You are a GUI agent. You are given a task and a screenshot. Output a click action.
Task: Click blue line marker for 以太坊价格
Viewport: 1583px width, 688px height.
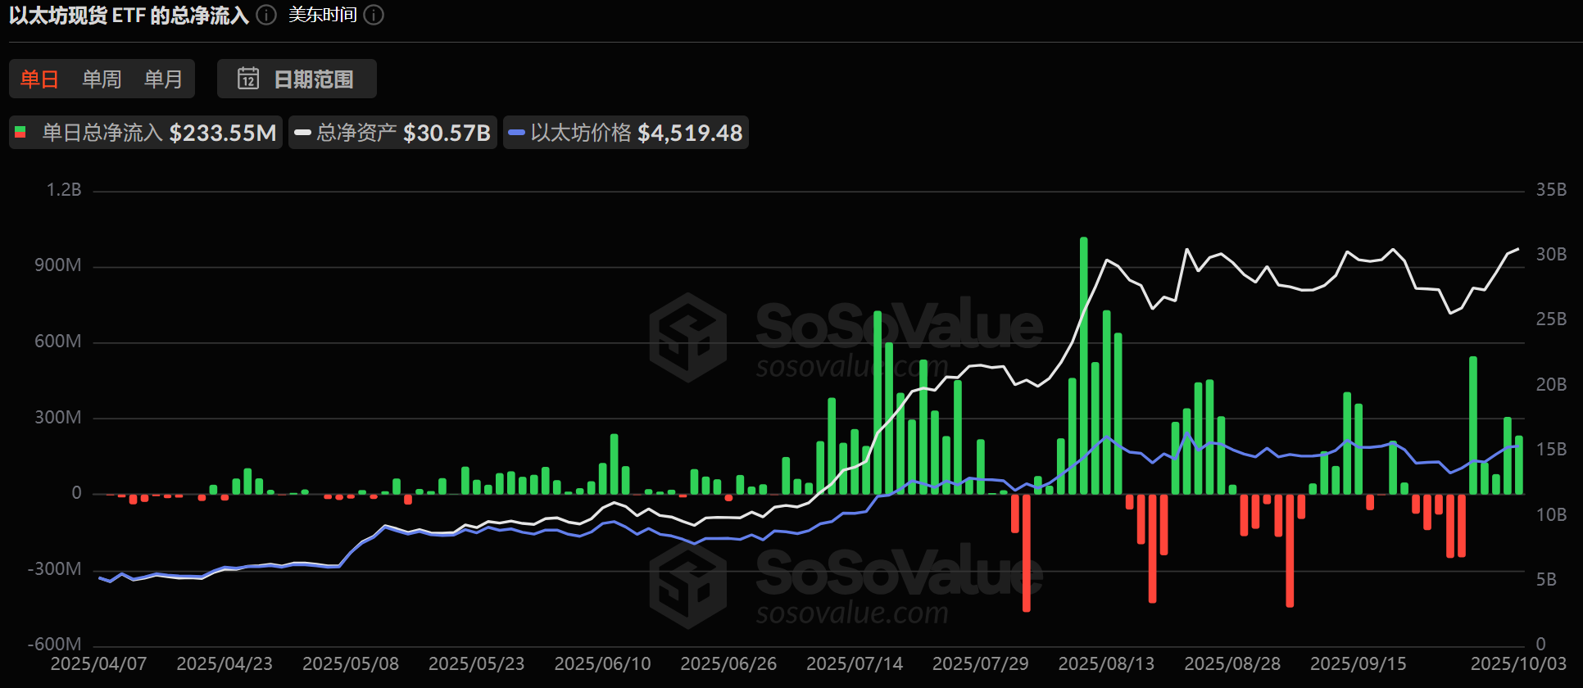point(516,133)
